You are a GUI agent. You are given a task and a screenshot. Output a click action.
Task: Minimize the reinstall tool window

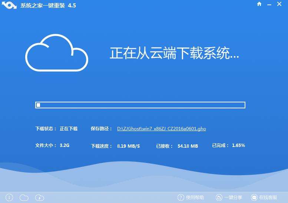[270, 4]
